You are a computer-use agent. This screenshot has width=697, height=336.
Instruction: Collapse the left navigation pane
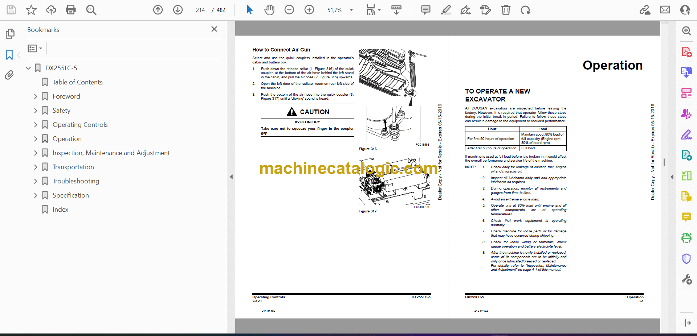coord(231,177)
